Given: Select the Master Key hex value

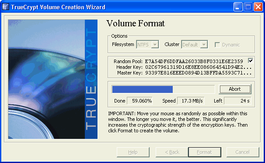Looking at the screenshot, I should pos(199,73).
